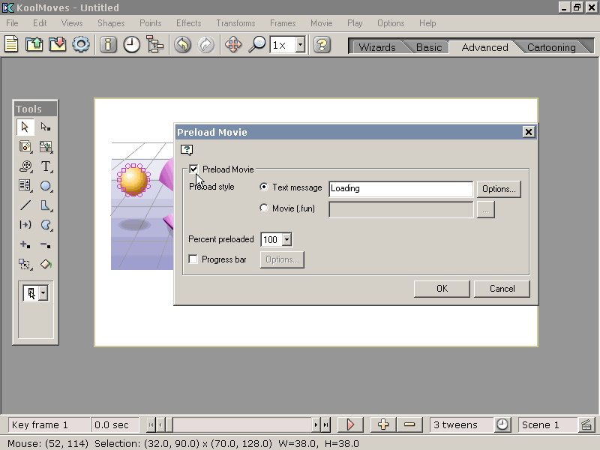Image resolution: width=600 pixels, height=450 pixels.
Task: Expand the Tools panel selection mode dropdown
Action: tap(43, 293)
